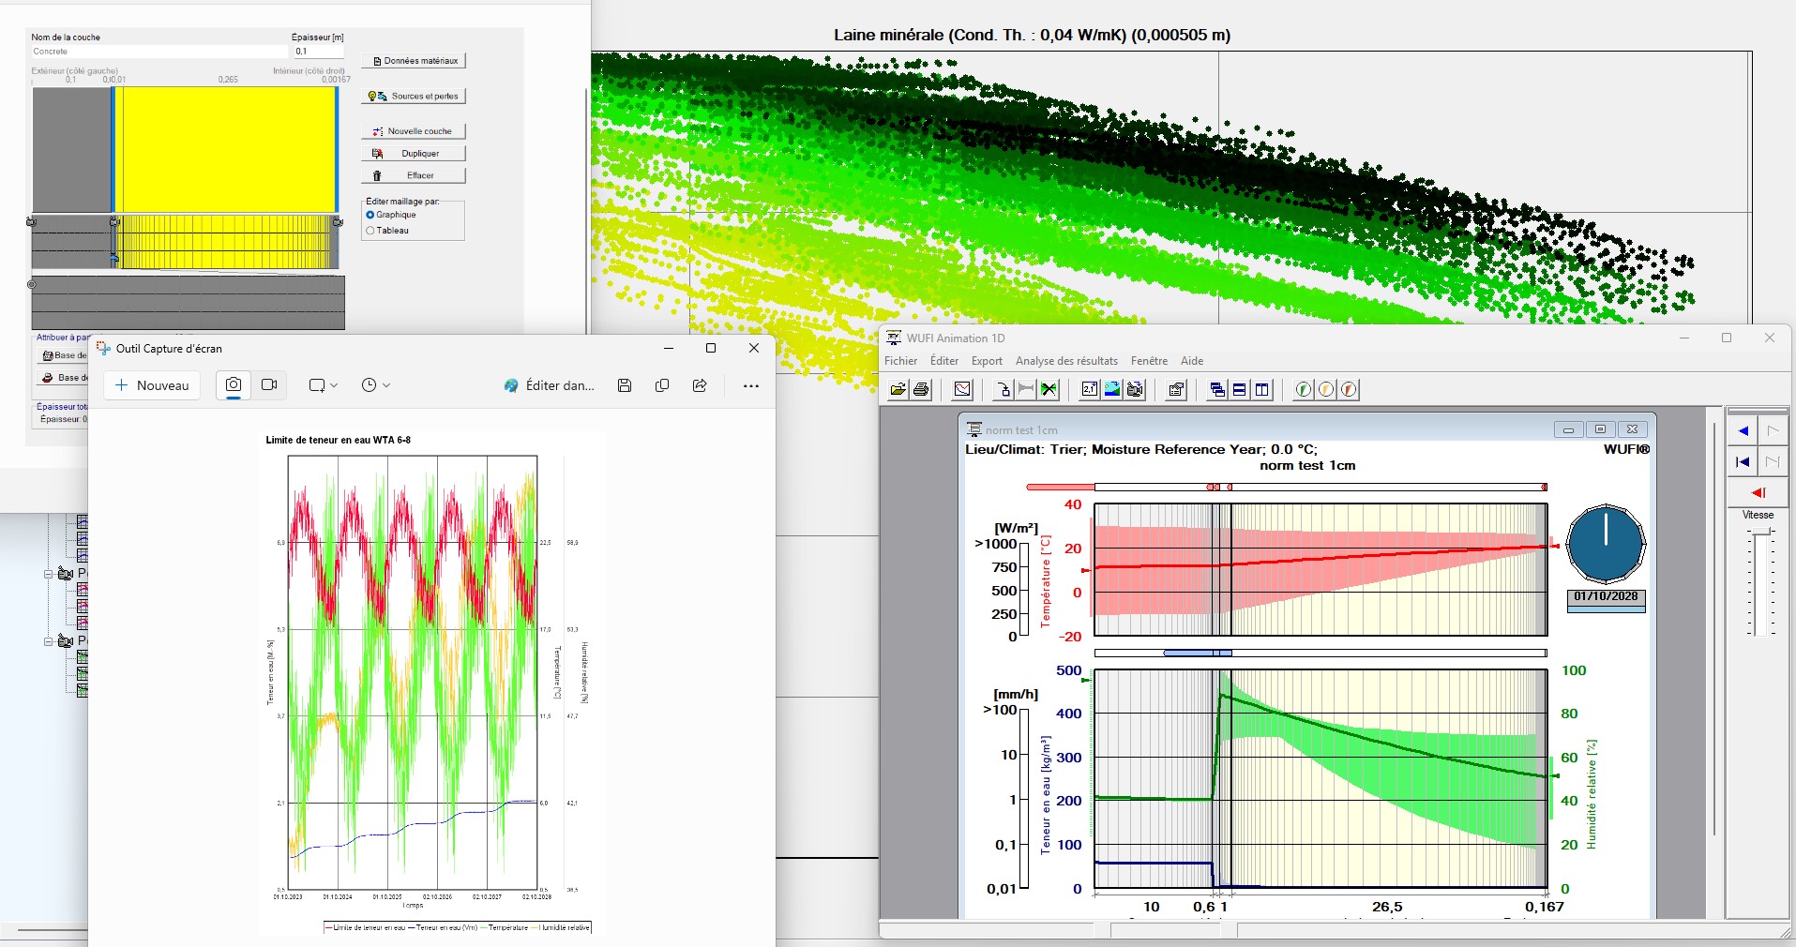This screenshot has width=1796, height=947.
Task: Click the Nouvelle couche button
Action: (x=414, y=131)
